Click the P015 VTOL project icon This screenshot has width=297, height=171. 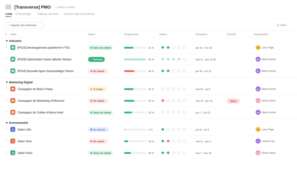tap(13, 48)
